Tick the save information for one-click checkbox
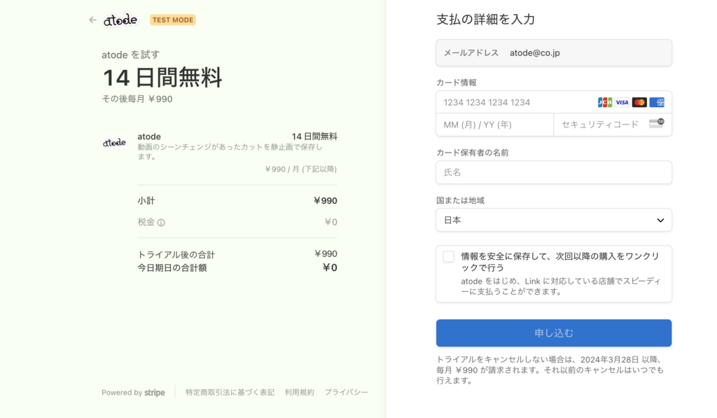The width and height of the screenshot is (717, 418). point(449,256)
